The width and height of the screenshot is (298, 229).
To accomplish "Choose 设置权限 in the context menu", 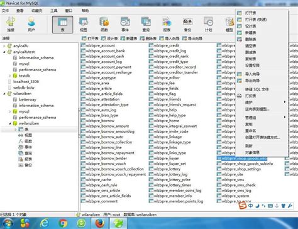I will coord(262,65).
